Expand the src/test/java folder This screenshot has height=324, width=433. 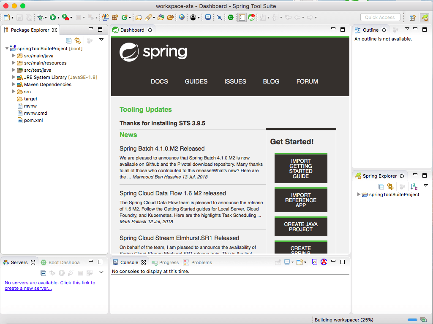tap(14, 70)
